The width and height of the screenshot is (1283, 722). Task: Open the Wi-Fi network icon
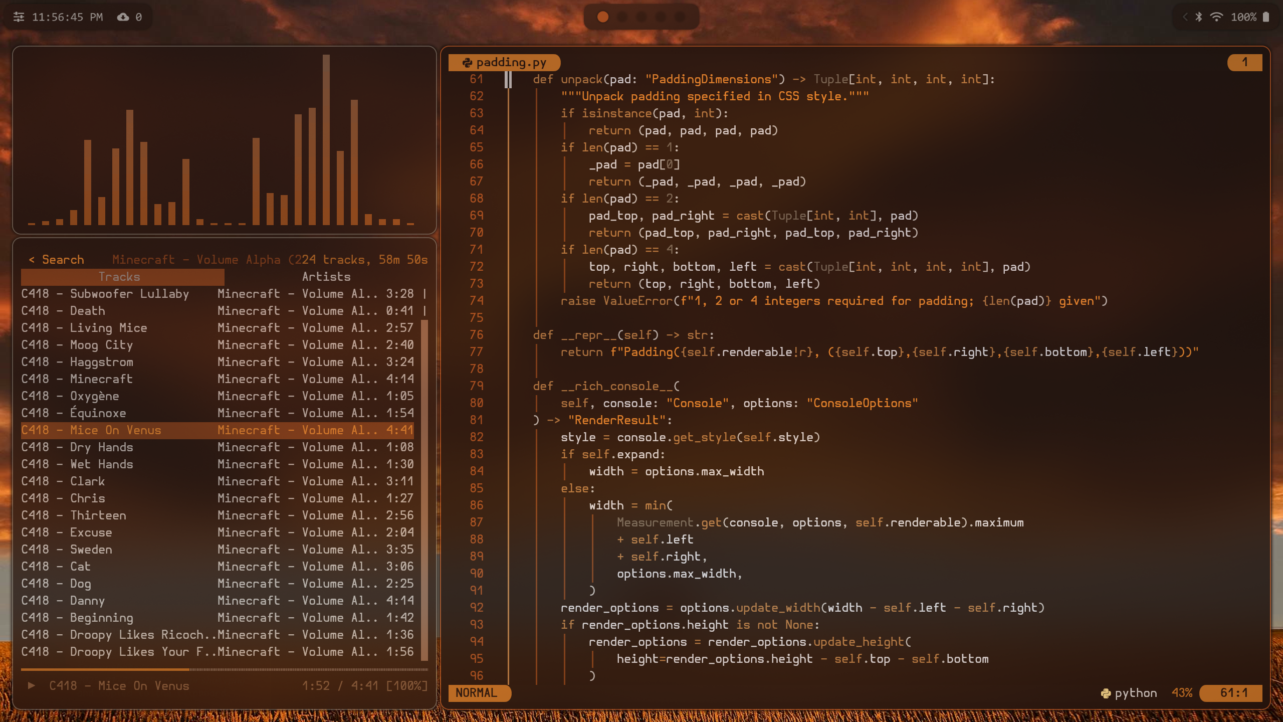[x=1216, y=17]
